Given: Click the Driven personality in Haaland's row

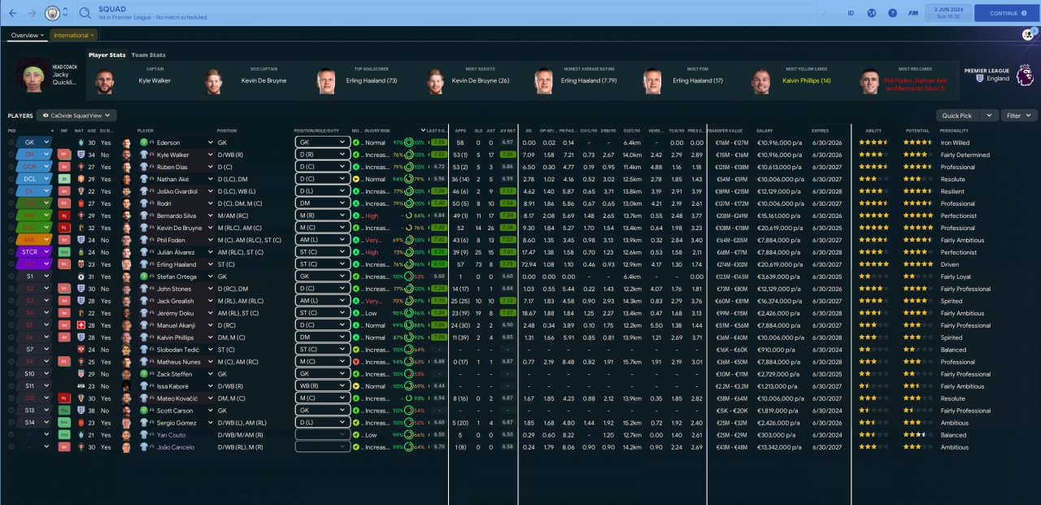Looking at the screenshot, I should (x=950, y=264).
